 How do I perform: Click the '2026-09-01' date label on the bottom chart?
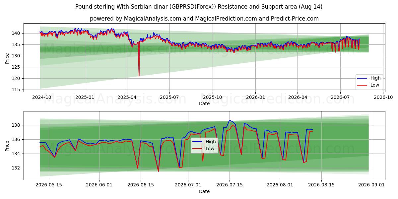[371, 185]
